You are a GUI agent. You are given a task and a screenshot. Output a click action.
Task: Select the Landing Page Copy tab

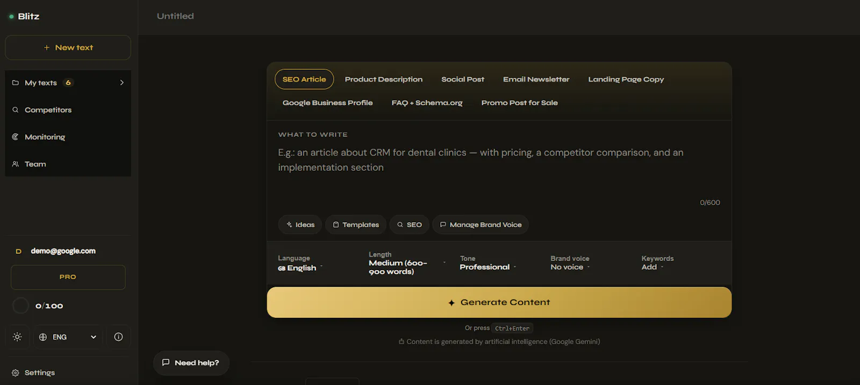626,79
